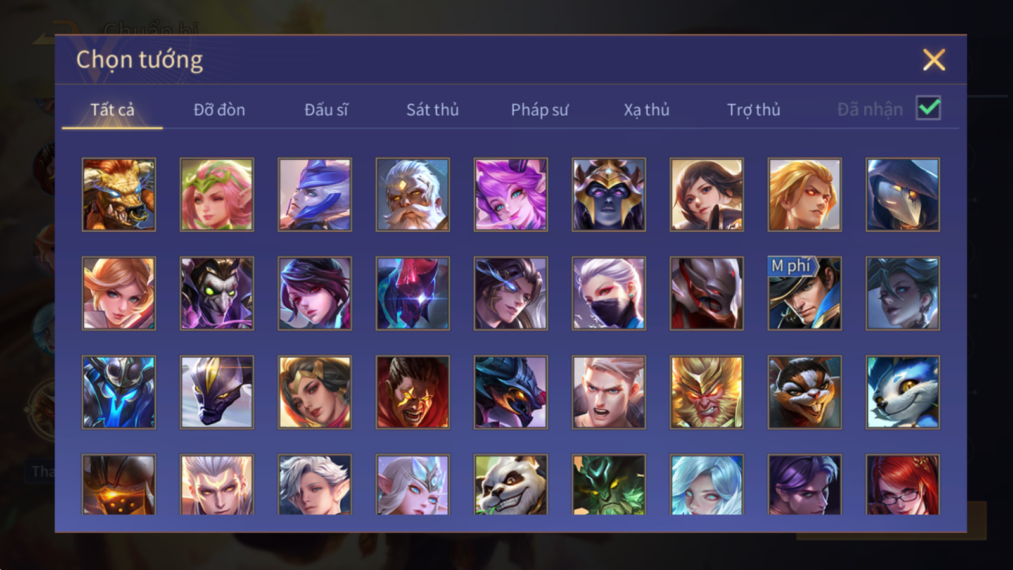Screen dimensions: 1013x570
Task: Show the Pháp sư hero list
Action: point(539,110)
